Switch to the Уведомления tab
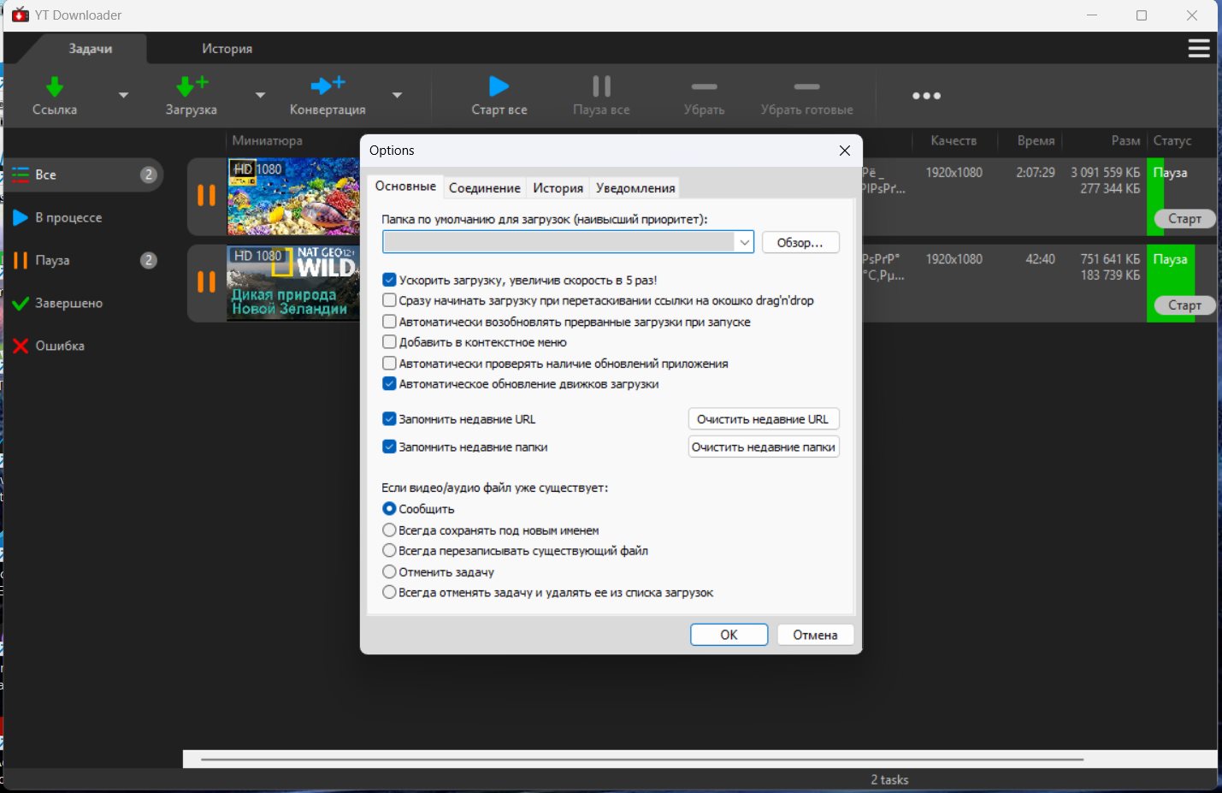 [635, 188]
